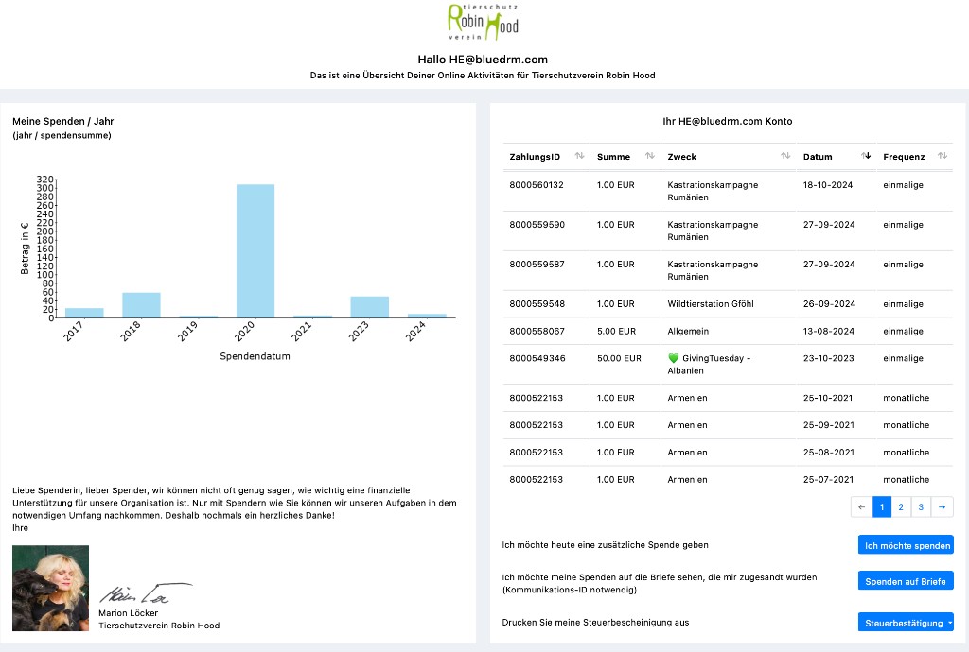Click the 'GivingTuesday - Albanien' purpose cell

pyautogui.click(x=710, y=364)
